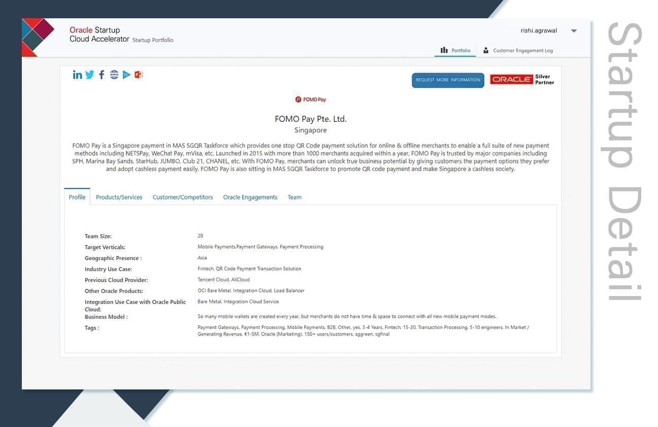The width and height of the screenshot is (658, 427).
Task: Click the Customer Engagement Log person icon
Action: click(x=486, y=50)
